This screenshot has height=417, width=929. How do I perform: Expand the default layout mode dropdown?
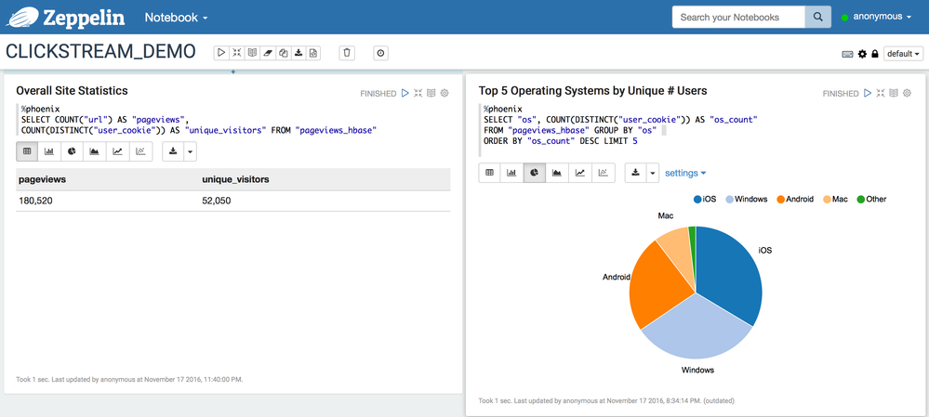point(903,54)
